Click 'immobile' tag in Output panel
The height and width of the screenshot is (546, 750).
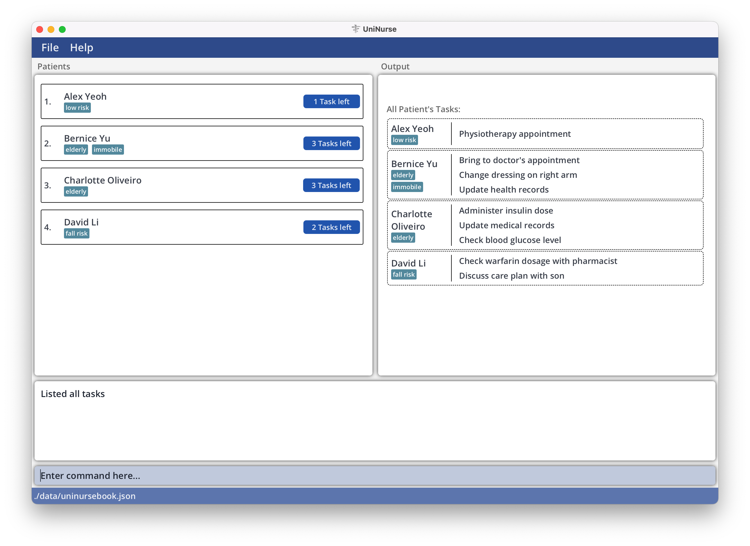407,187
